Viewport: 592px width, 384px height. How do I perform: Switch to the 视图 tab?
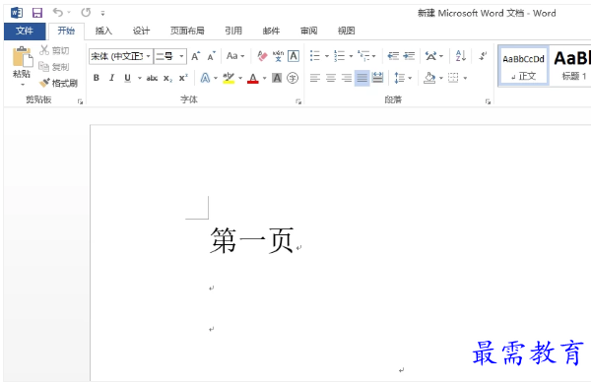point(346,31)
